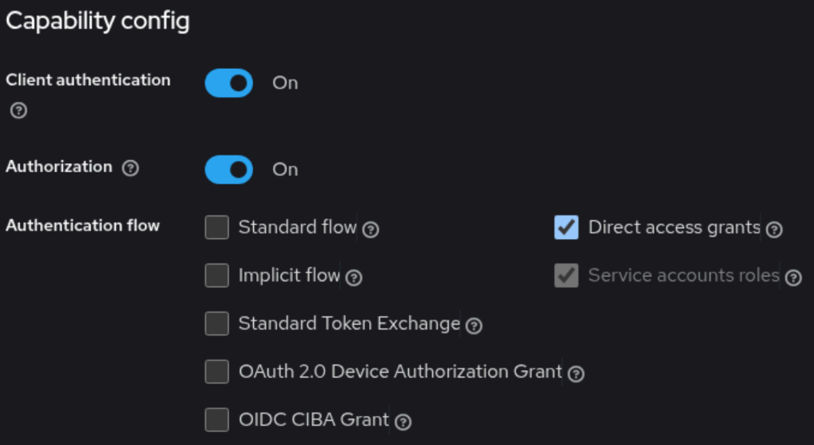Show help for Service accounts roles
Screen dimensions: 814x445
click(793, 278)
